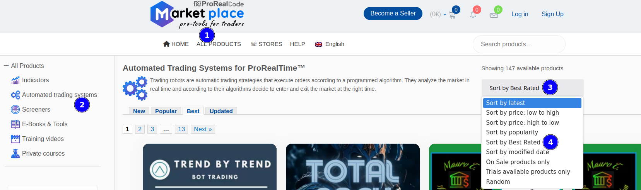Screen dimensions: 641x190
Task: Click the Indicators chart icon in sidebar
Action: 15,80
